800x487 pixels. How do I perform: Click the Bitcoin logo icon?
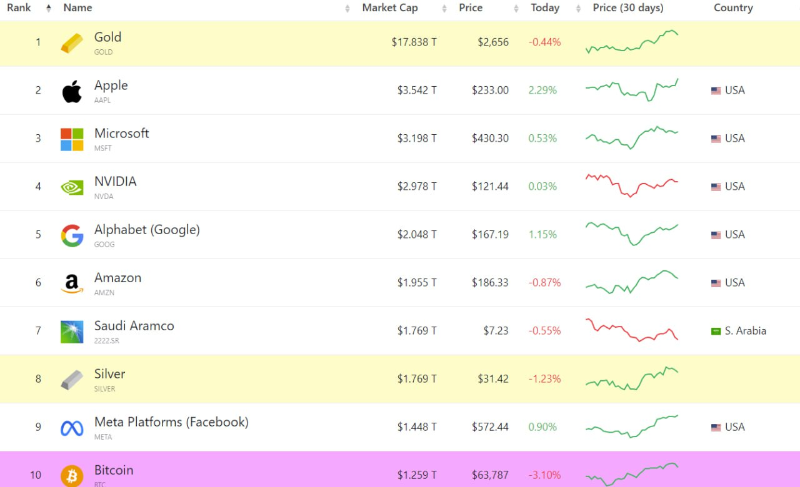[x=72, y=476]
